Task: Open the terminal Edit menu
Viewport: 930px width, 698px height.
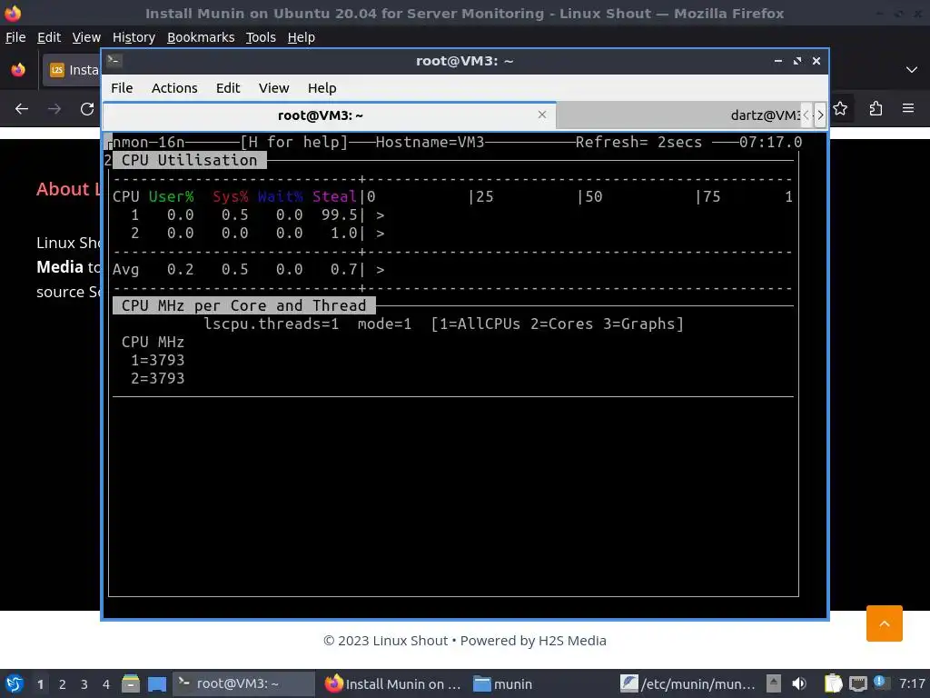Action: (x=228, y=88)
